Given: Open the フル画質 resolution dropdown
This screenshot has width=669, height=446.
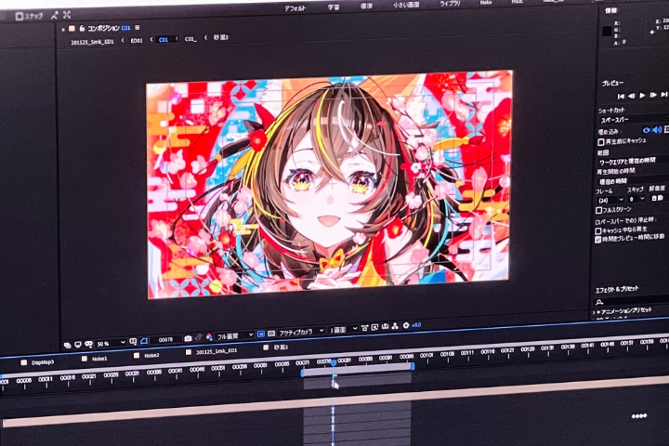Looking at the screenshot, I should tap(235, 335).
